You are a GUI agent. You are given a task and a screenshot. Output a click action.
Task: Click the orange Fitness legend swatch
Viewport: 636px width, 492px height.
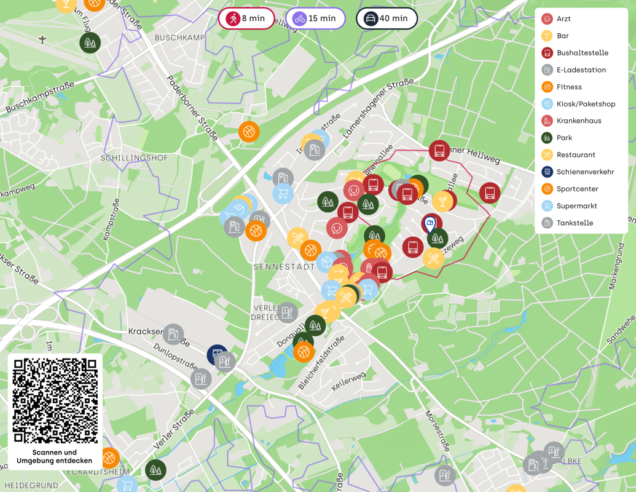pos(547,87)
